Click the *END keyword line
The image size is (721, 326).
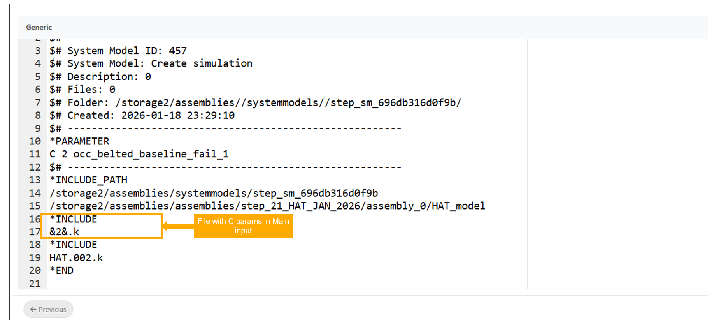[61, 271]
